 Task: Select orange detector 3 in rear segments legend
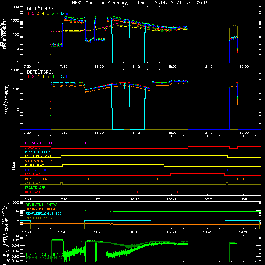(38, 77)
